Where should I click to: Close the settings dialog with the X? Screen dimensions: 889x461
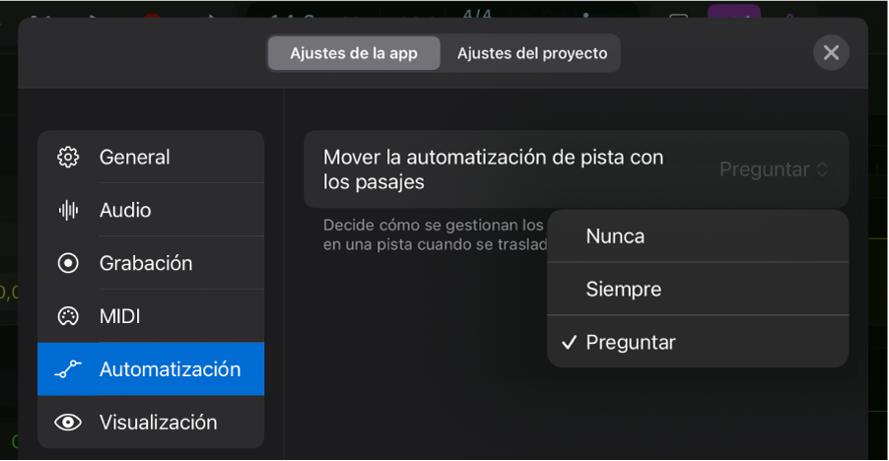pyautogui.click(x=831, y=52)
